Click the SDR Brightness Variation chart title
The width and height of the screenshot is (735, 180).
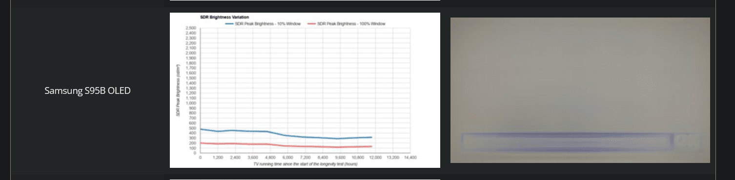tap(225, 17)
